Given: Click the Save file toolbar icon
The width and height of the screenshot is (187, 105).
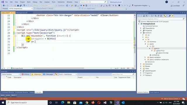Looking at the screenshot, I should click(x=18, y=6).
